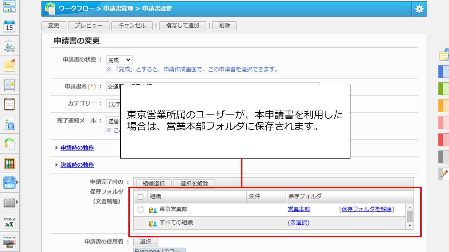Open the 申請書の状態 dropdown
The image size is (449, 252).
pos(119,60)
